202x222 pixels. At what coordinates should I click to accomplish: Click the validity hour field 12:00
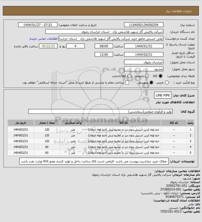[x=104, y=54]
